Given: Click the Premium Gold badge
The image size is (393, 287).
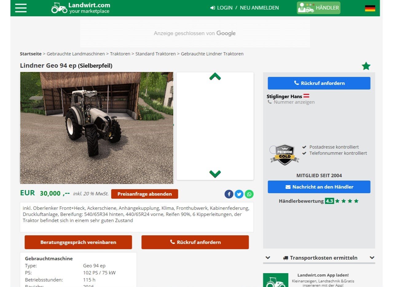Looking at the screenshot, I should [x=285, y=155].
